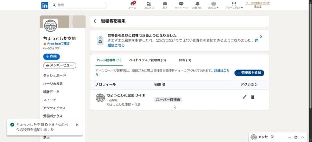Screen dimensions: 312x142
Task: Open the Notifications (お知らせ) bell icon
Action: pyautogui.click(x=197, y=5)
